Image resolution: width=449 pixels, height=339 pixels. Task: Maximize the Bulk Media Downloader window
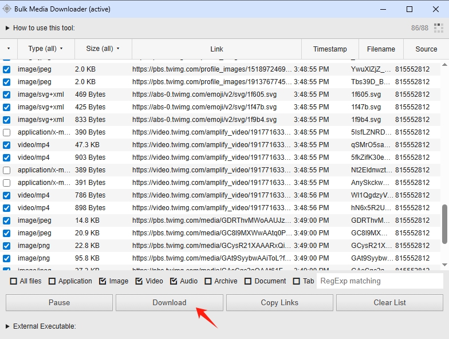coord(409,9)
